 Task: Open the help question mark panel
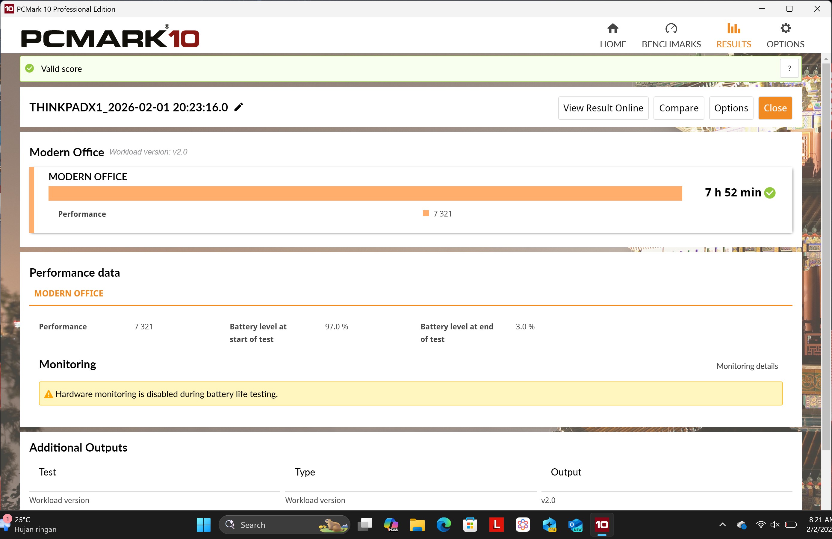click(x=789, y=69)
